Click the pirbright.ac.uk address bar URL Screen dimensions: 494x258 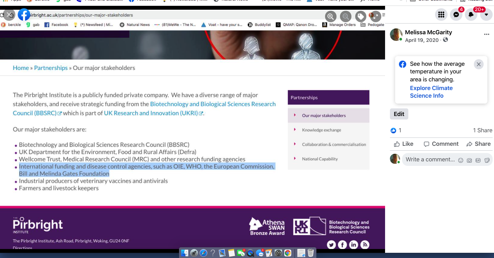(81, 15)
